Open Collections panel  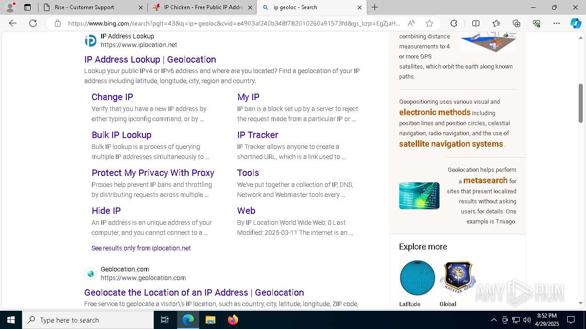pyautogui.click(x=516, y=23)
